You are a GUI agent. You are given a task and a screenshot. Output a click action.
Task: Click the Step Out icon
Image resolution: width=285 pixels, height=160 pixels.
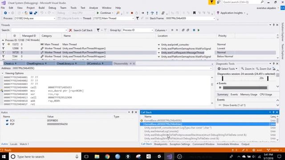tap(157, 13)
